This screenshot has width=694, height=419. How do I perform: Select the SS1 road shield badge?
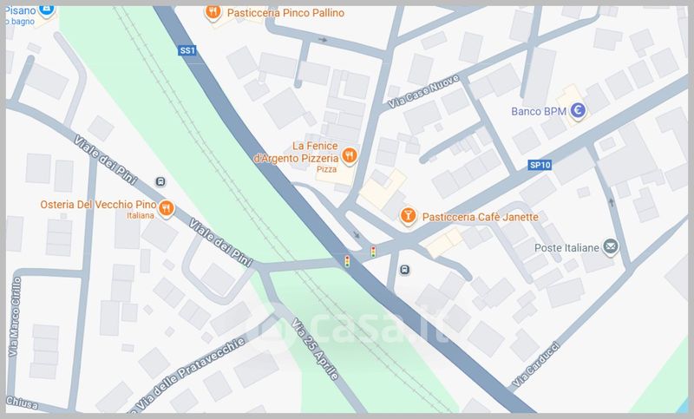point(187,50)
